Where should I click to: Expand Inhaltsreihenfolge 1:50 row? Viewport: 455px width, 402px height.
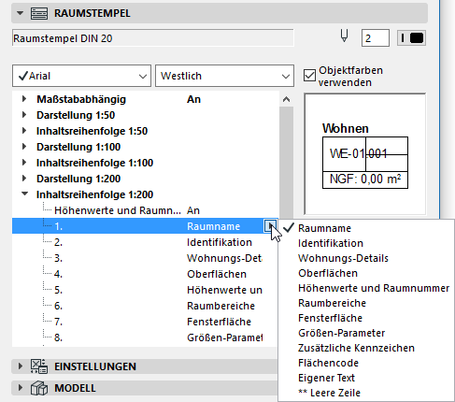[24, 131]
